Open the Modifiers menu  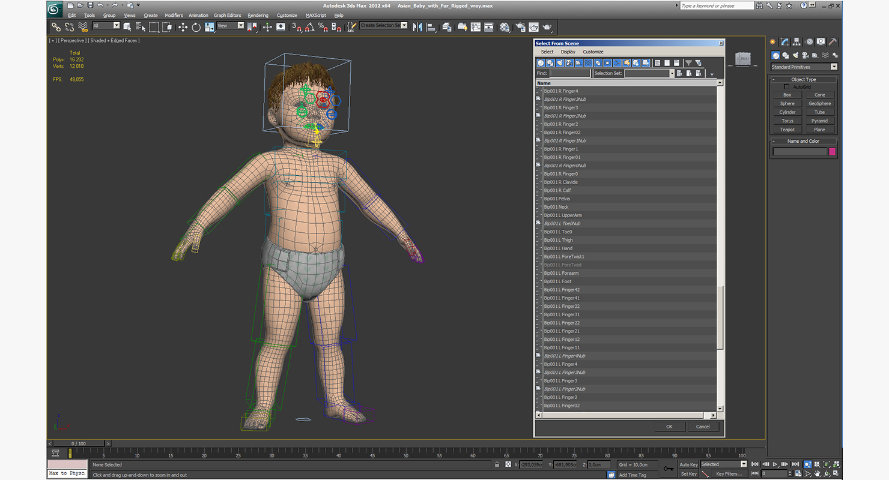(x=174, y=15)
